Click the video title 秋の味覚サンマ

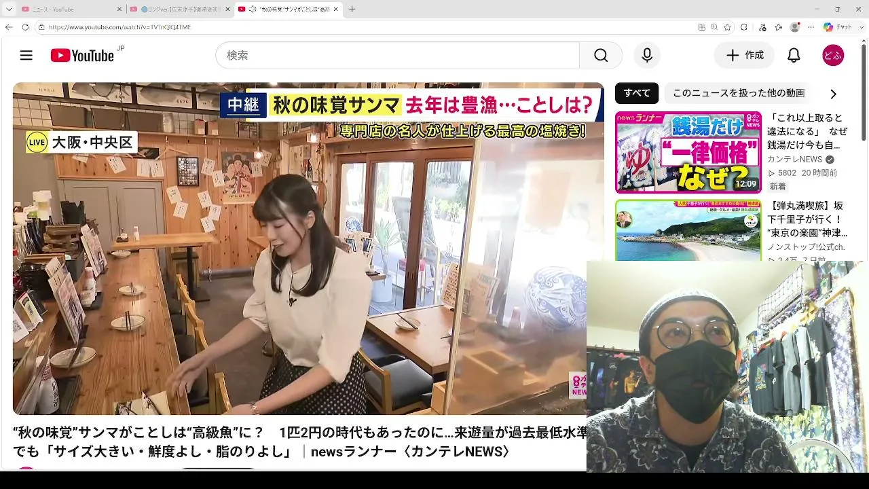click(x=299, y=442)
